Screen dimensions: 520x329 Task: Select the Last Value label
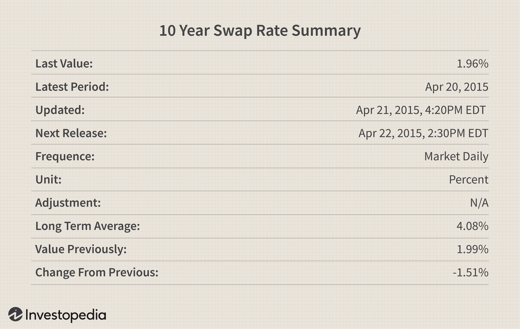point(64,63)
